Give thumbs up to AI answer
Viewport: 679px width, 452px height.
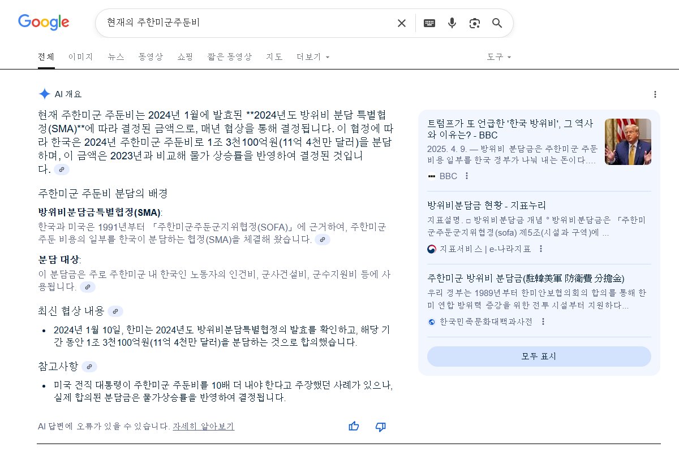[354, 427]
